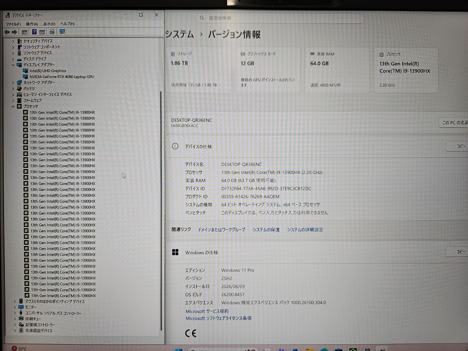Click the mouse icon beside マウスとそのほか

[21, 301]
